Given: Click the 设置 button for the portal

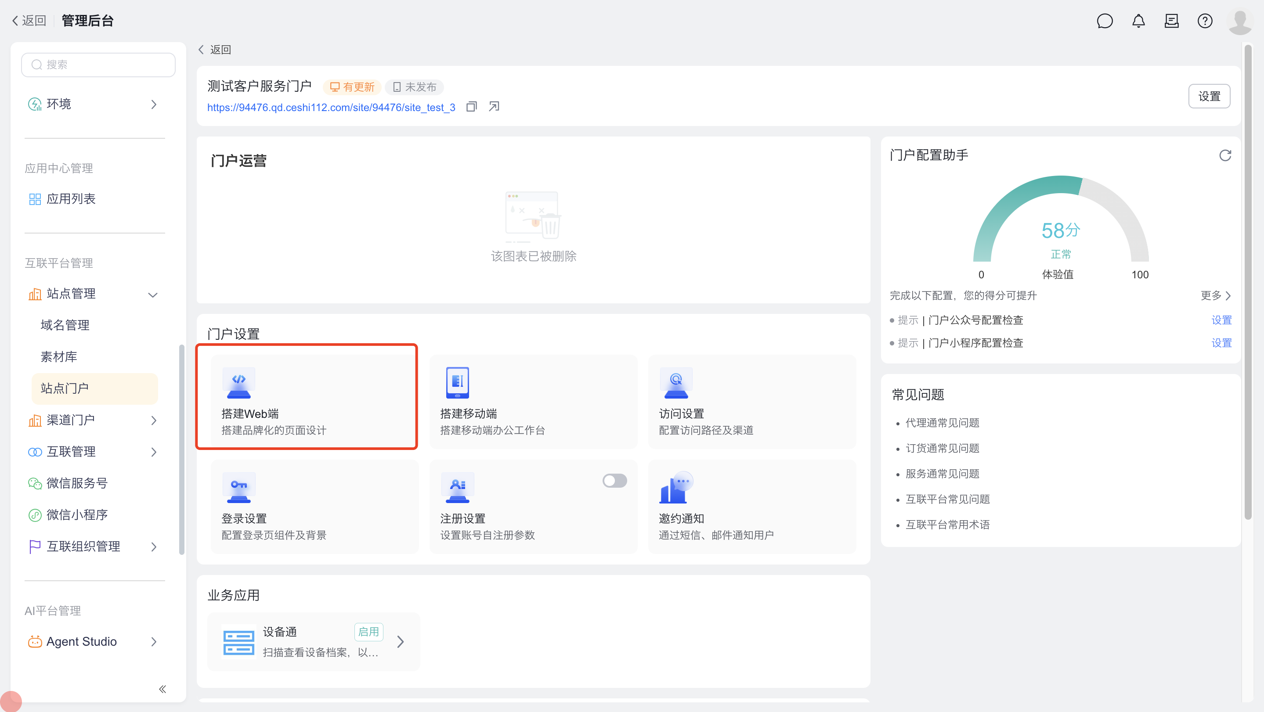Looking at the screenshot, I should click(x=1209, y=96).
